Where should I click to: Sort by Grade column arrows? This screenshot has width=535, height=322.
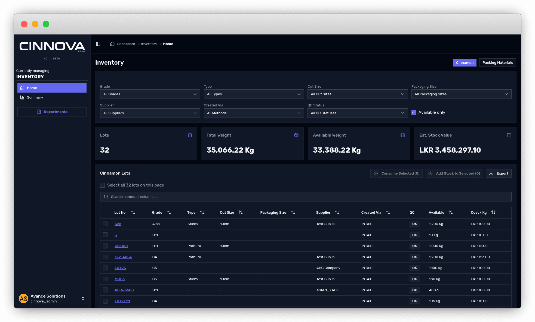(x=169, y=212)
